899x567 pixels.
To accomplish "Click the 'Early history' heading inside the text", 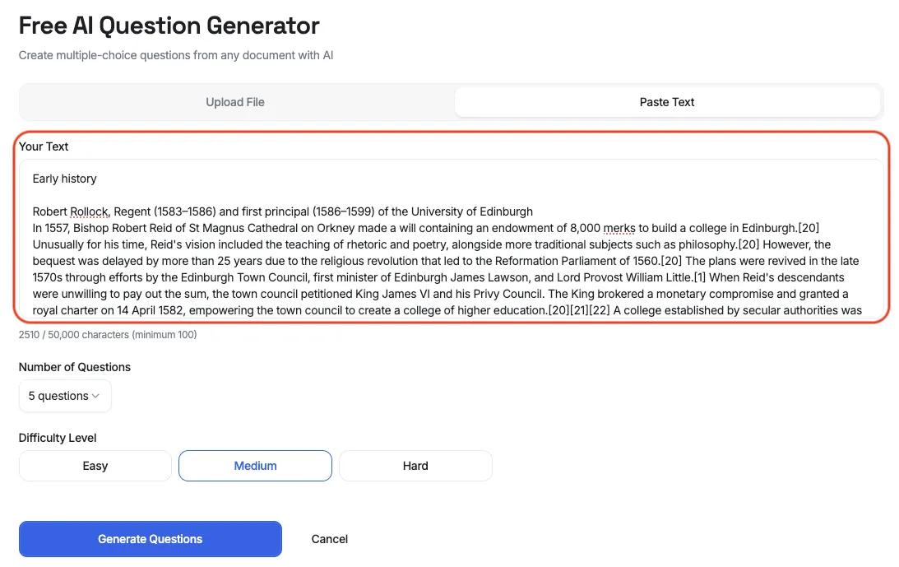I will pos(64,179).
